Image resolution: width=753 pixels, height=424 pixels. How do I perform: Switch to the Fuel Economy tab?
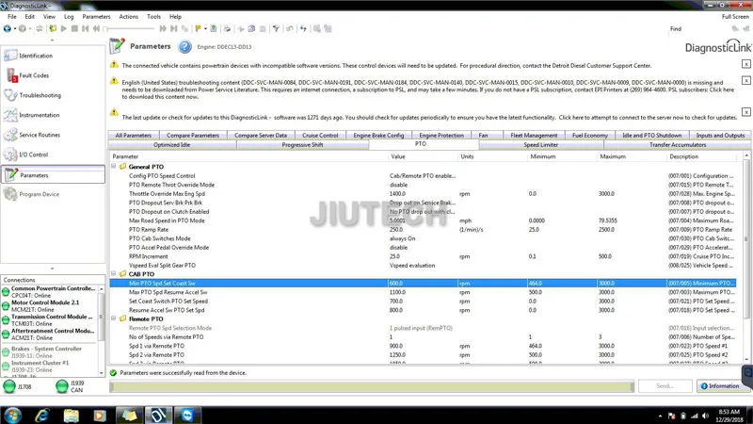590,136
